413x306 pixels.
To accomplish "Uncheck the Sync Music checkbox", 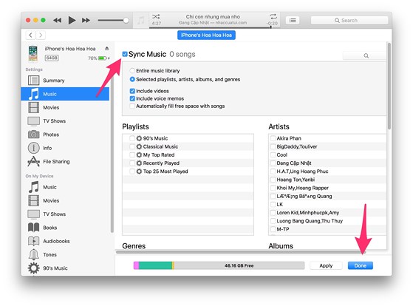I will [125, 54].
